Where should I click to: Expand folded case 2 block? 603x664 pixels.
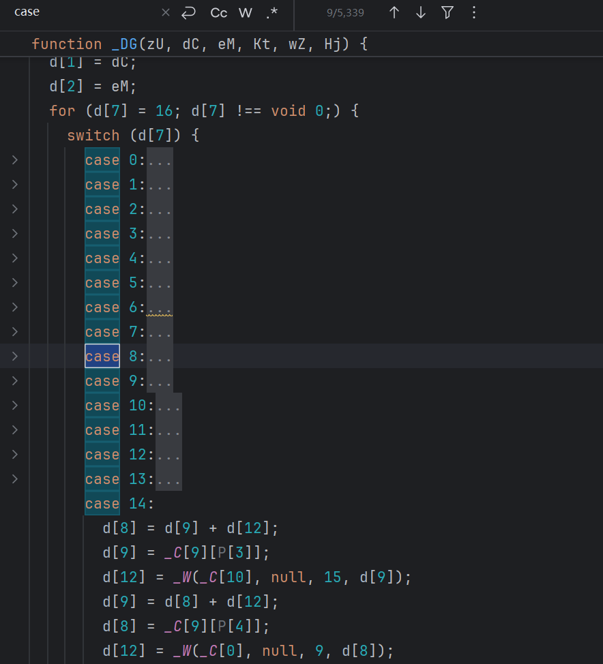15,209
